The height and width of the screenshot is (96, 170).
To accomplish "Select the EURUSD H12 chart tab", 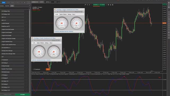I will [x=38, y=2].
